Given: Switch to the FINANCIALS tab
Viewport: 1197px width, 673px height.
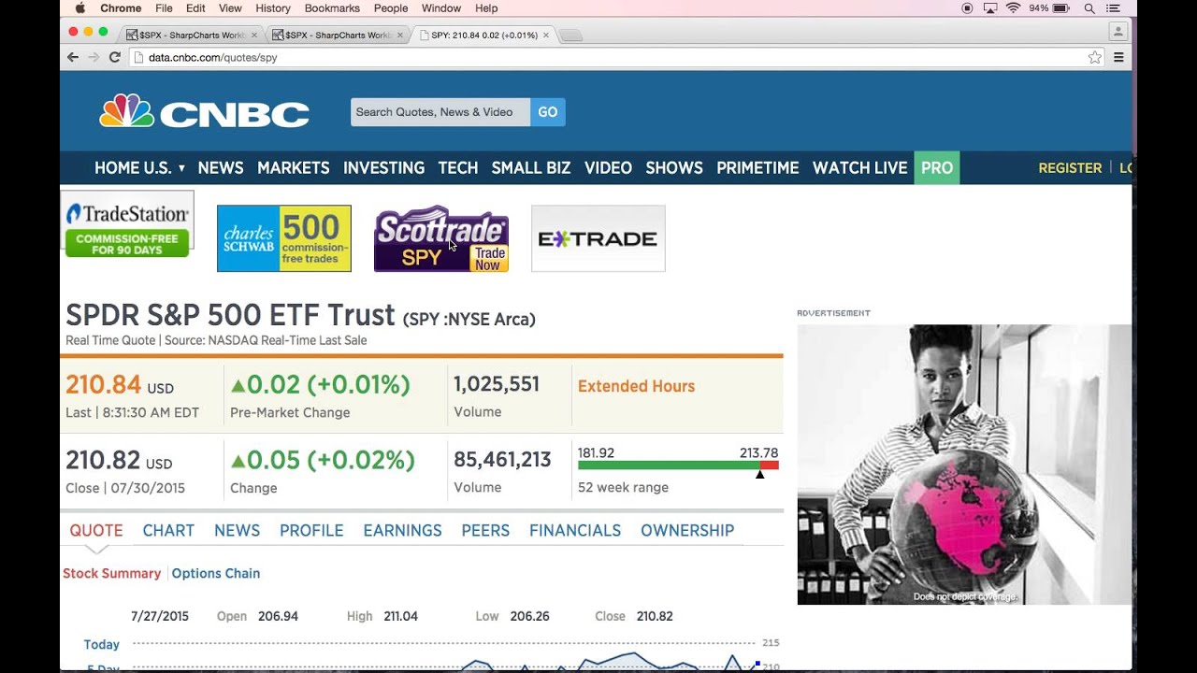Looking at the screenshot, I should [575, 530].
